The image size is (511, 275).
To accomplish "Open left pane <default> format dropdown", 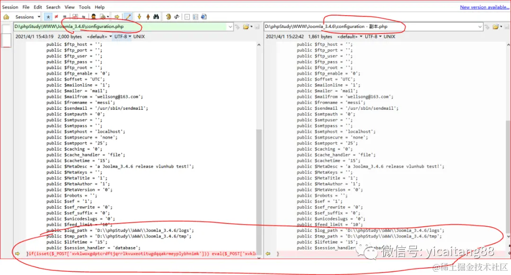I will coord(99,36).
